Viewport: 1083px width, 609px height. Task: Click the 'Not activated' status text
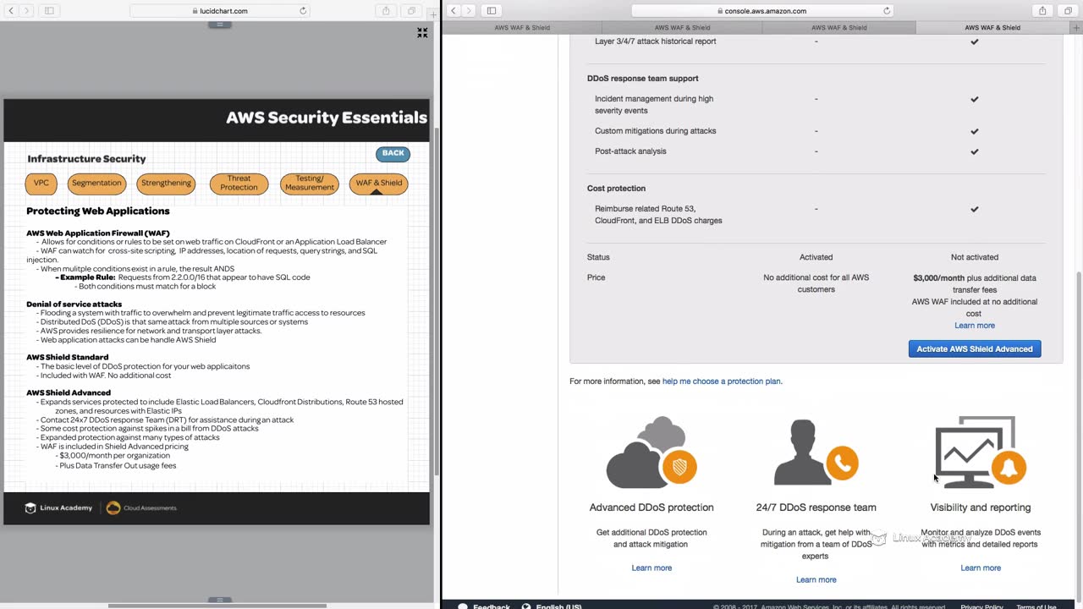pyautogui.click(x=975, y=257)
